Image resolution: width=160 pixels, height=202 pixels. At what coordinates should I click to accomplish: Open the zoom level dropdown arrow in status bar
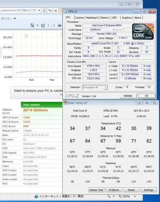135,196
